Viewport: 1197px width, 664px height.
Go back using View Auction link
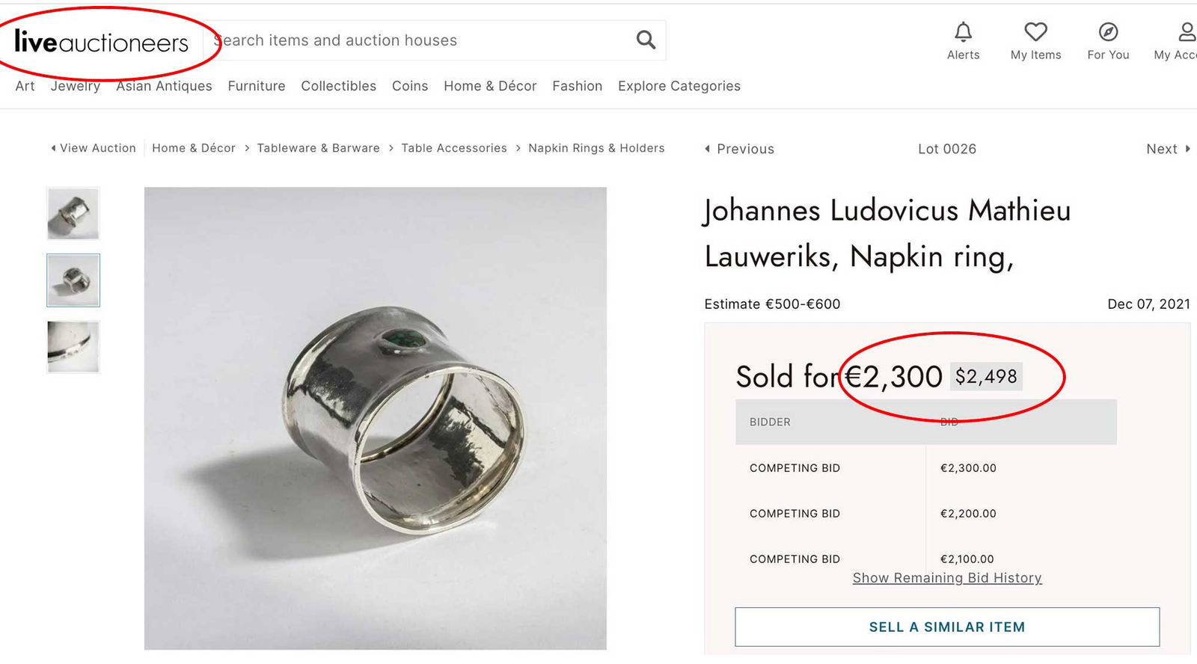tap(97, 147)
